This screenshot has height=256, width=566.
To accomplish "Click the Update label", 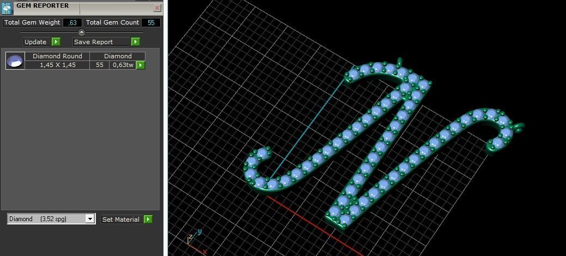I will (x=35, y=42).
